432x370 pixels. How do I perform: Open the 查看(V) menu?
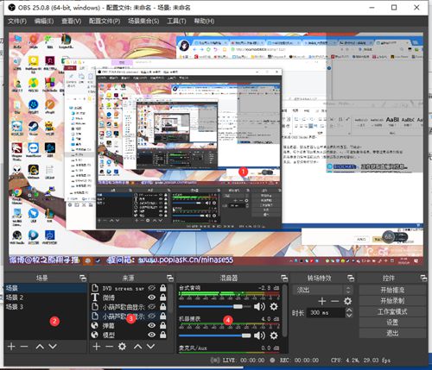tap(72, 22)
